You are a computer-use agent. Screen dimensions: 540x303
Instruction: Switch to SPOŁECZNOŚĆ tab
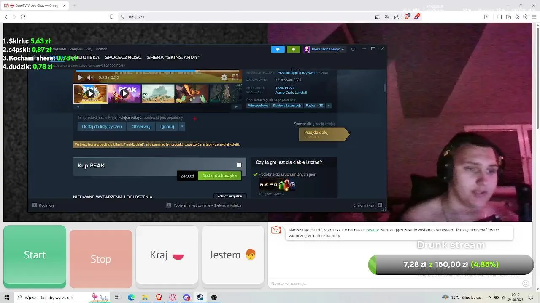pos(123,57)
